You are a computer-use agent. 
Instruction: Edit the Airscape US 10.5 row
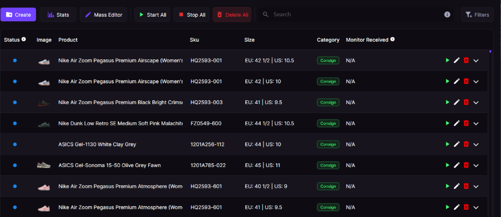[x=457, y=60]
